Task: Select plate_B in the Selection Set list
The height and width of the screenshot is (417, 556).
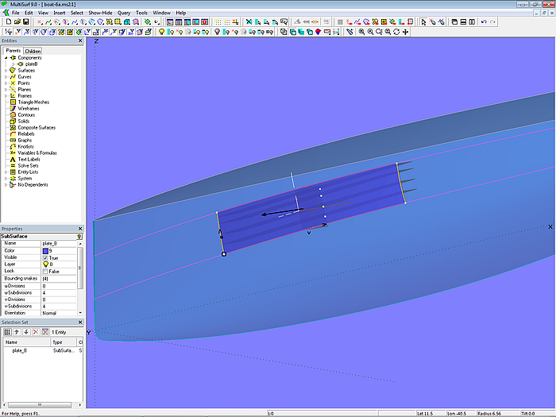Action: click(20, 350)
